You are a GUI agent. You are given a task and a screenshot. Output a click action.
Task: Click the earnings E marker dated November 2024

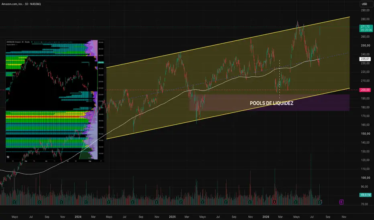[x=157, y=202]
